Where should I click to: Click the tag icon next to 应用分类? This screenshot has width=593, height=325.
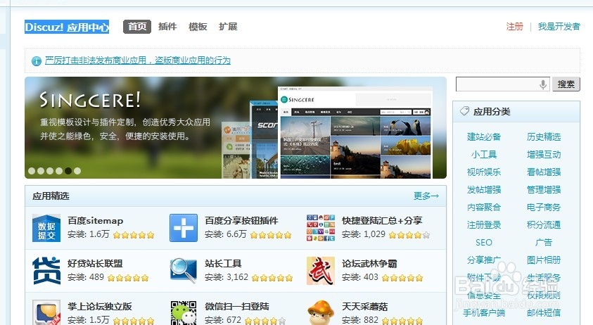pos(464,111)
